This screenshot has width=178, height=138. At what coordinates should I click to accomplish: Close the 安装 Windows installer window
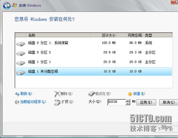175,2
